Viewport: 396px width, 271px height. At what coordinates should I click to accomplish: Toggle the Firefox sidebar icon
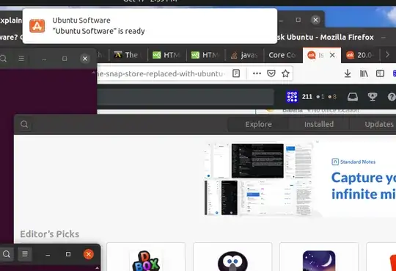pyautogui.click(x=380, y=73)
